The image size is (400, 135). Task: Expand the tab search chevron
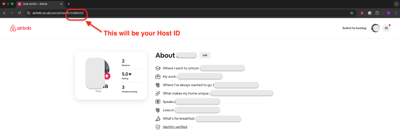click(x=396, y=4)
